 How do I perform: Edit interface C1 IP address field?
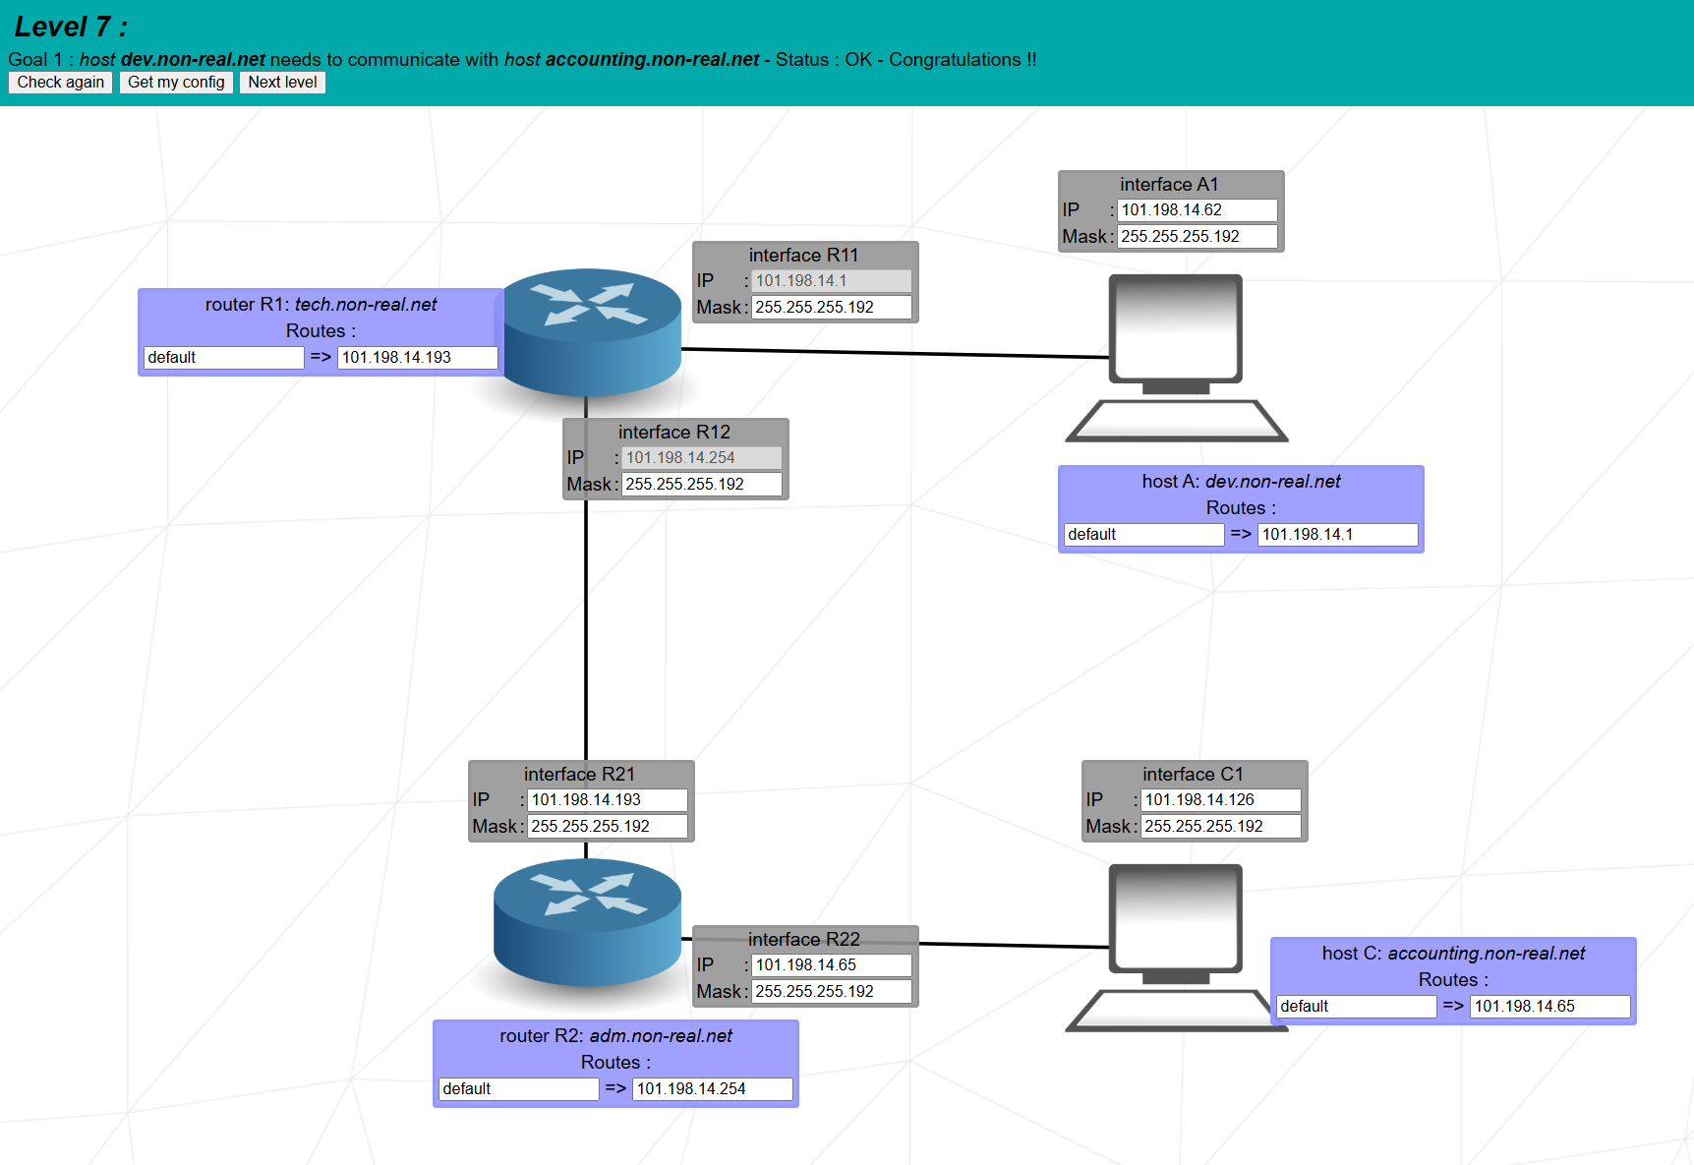pos(1220,800)
